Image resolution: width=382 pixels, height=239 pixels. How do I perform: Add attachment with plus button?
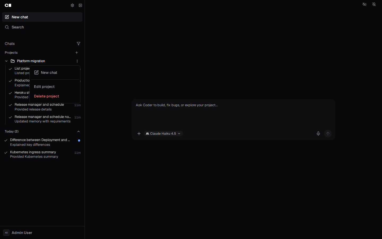[x=139, y=134]
